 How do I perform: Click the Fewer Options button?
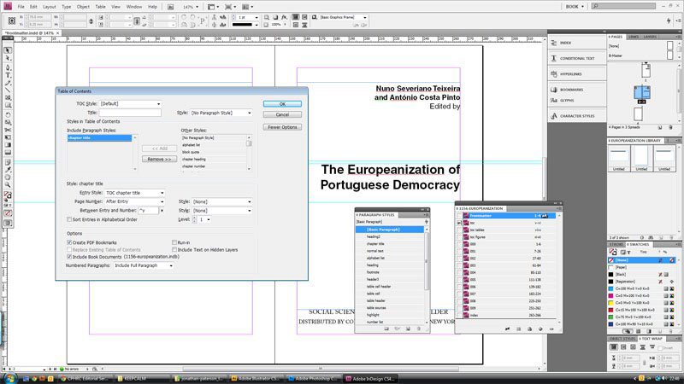(282, 127)
